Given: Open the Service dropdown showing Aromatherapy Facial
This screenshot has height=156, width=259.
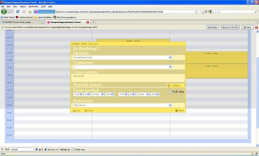Looking at the screenshot, I should [123, 57].
